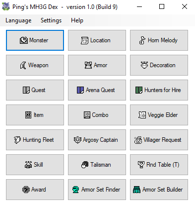Viewport: 195px width, 206px height.
Task: Click the trade scroll icon for Veggie Elder
Action: pyautogui.click(x=142, y=115)
